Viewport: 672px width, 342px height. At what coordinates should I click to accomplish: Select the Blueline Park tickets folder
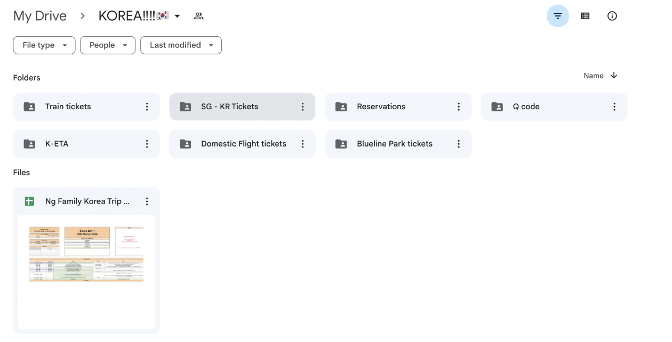(x=398, y=144)
